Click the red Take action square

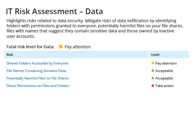point(153,85)
